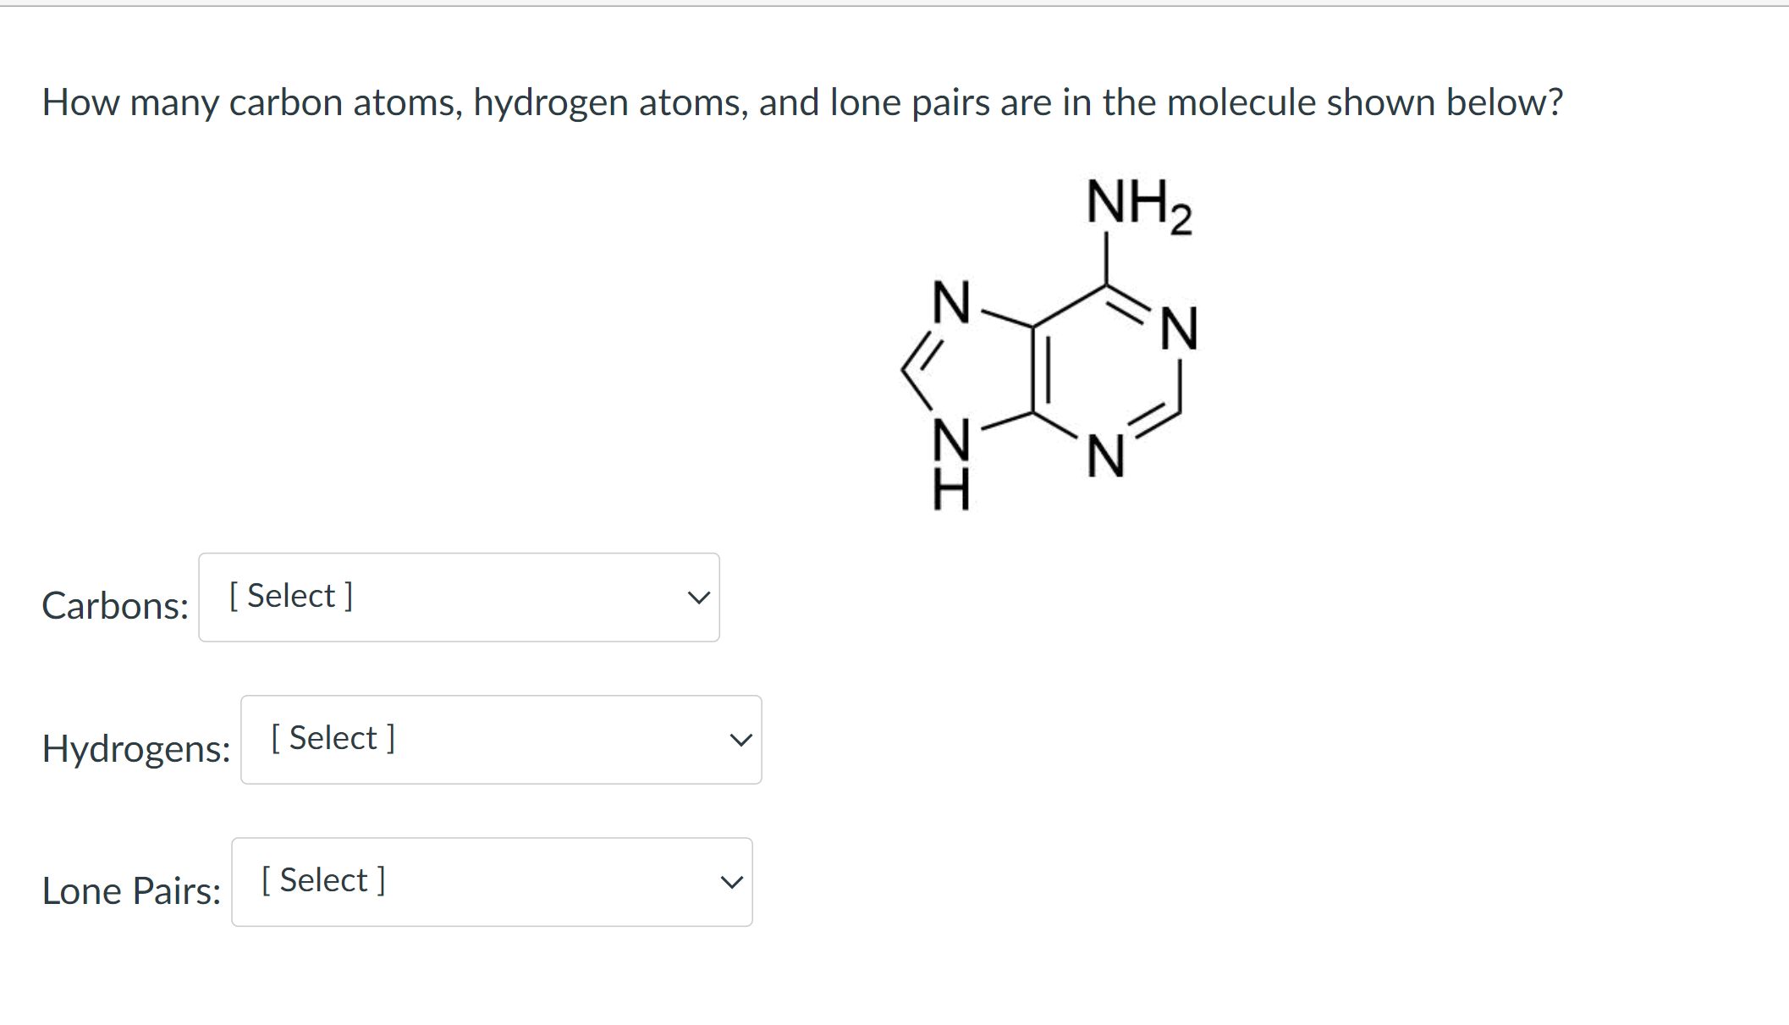
Task: Open the Lone Pairs selection dropdown
Action: coord(491,882)
